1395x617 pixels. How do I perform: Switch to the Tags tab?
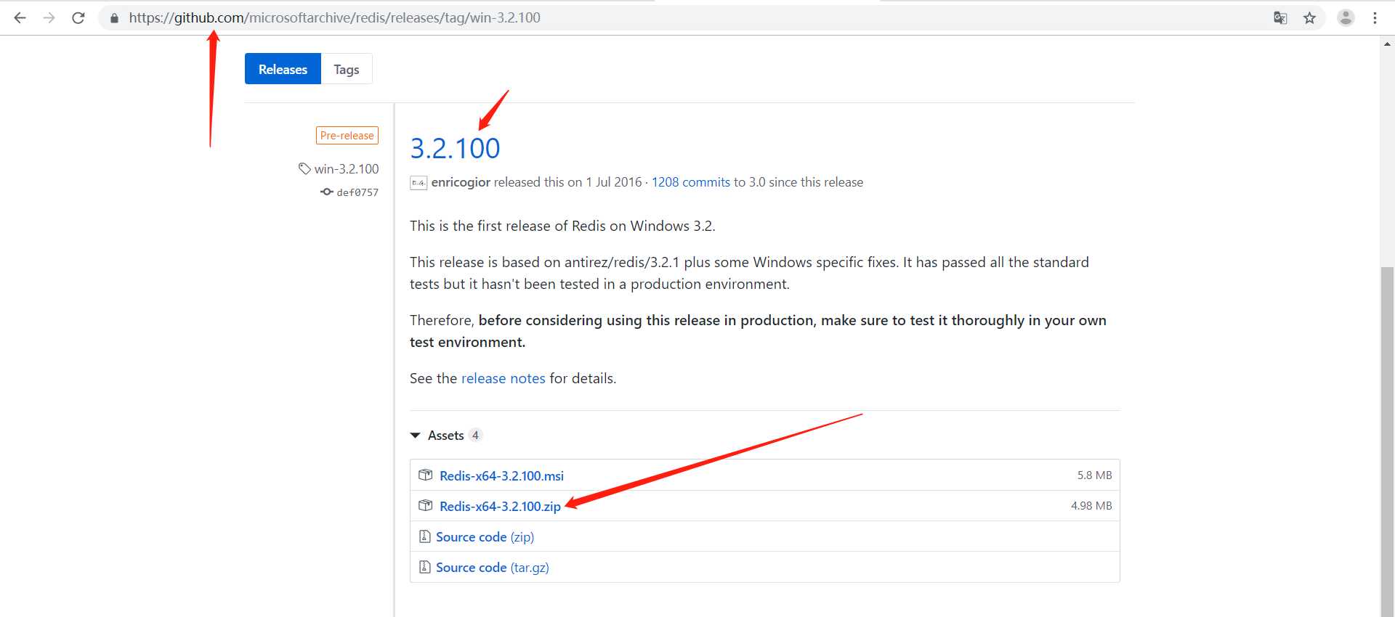[x=347, y=69]
